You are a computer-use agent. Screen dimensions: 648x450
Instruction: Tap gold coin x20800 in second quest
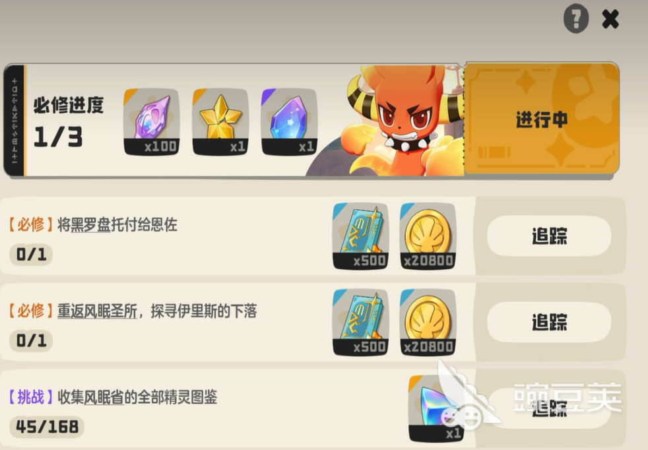click(x=428, y=322)
